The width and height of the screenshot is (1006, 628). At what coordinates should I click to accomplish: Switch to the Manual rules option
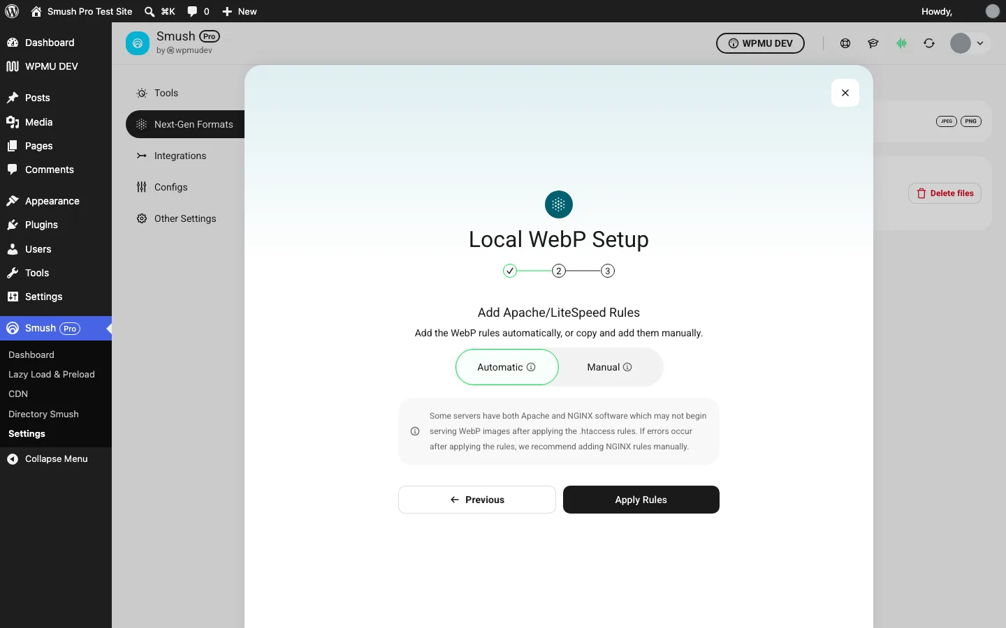(x=610, y=367)
